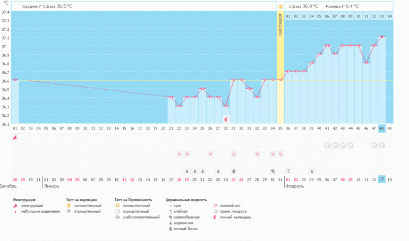Click temperature point 36.4 on cycle day 32
This screenshot has width=409, height=241.
tap(257, 97)
